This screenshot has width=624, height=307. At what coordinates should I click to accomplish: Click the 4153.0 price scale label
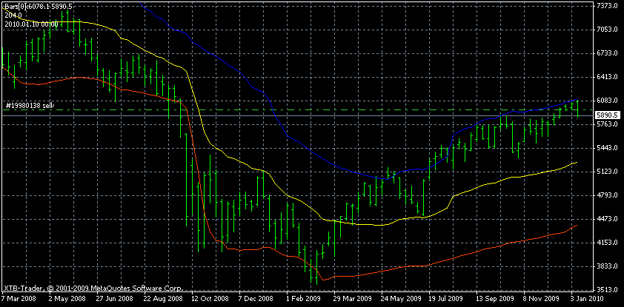[x=608, y=243]
